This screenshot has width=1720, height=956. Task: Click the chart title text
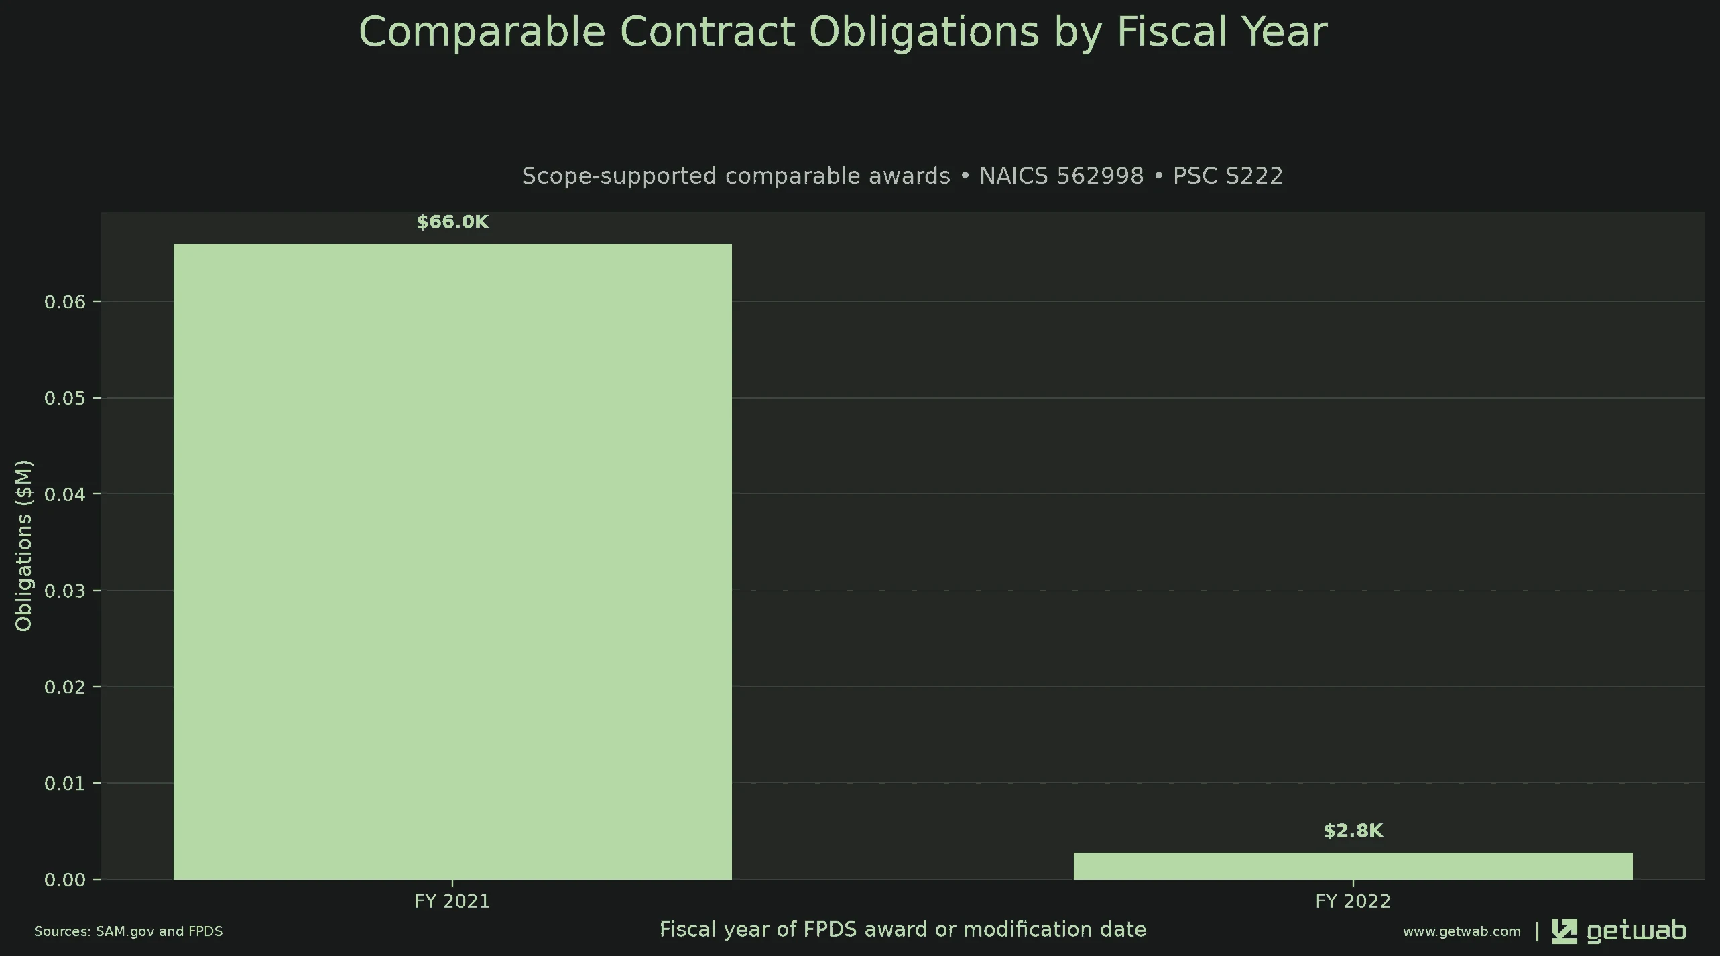[x=843, y=31]
